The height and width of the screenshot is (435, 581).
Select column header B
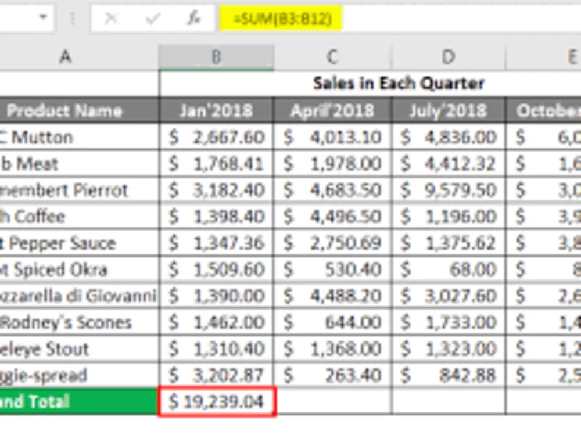click(216, 56)
